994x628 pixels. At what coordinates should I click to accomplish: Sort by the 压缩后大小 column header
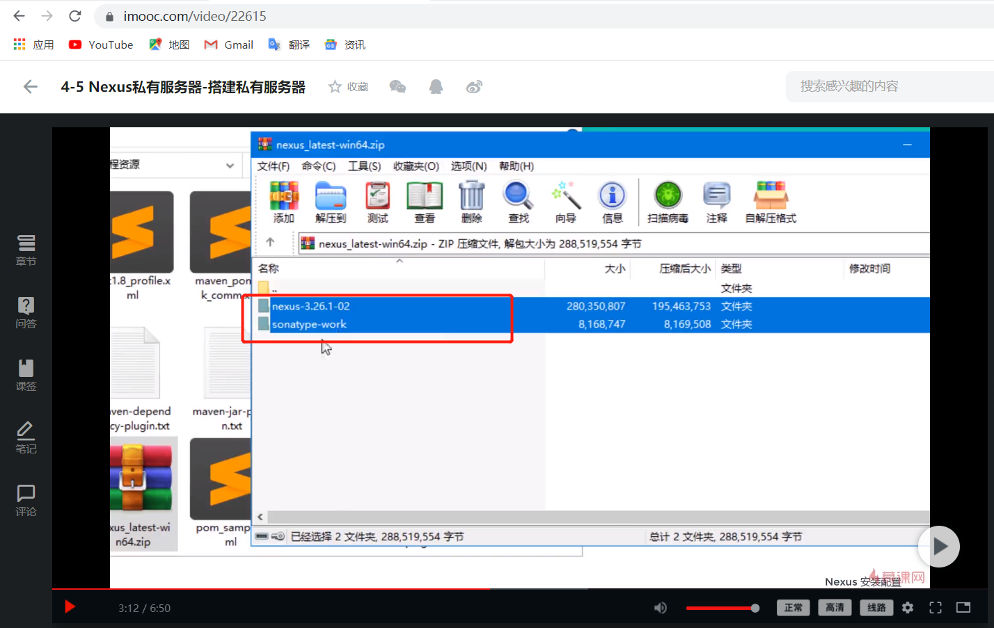point(674,268)
